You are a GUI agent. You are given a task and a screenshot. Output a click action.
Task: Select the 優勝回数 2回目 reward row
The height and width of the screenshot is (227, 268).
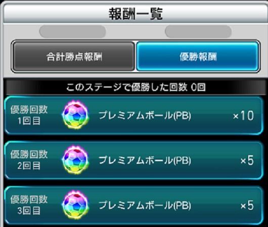click(133, 160)
